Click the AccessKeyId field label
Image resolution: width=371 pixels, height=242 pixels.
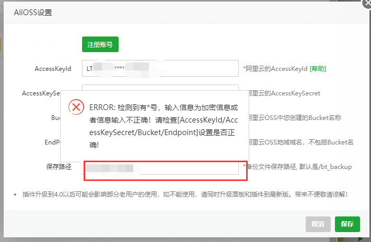tap(53, 69)
